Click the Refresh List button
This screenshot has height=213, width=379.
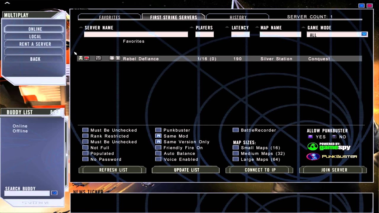(113, 170)
